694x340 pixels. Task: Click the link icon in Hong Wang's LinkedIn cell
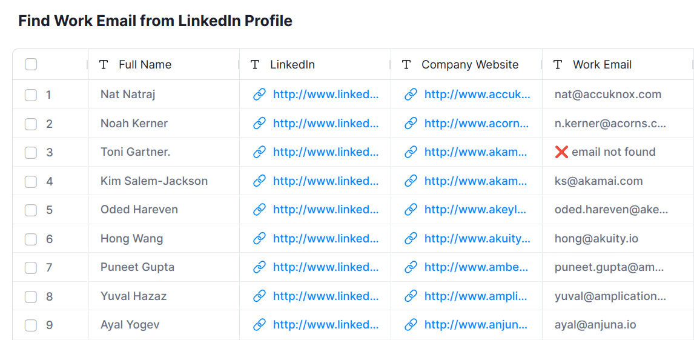(x=259, y=239)
